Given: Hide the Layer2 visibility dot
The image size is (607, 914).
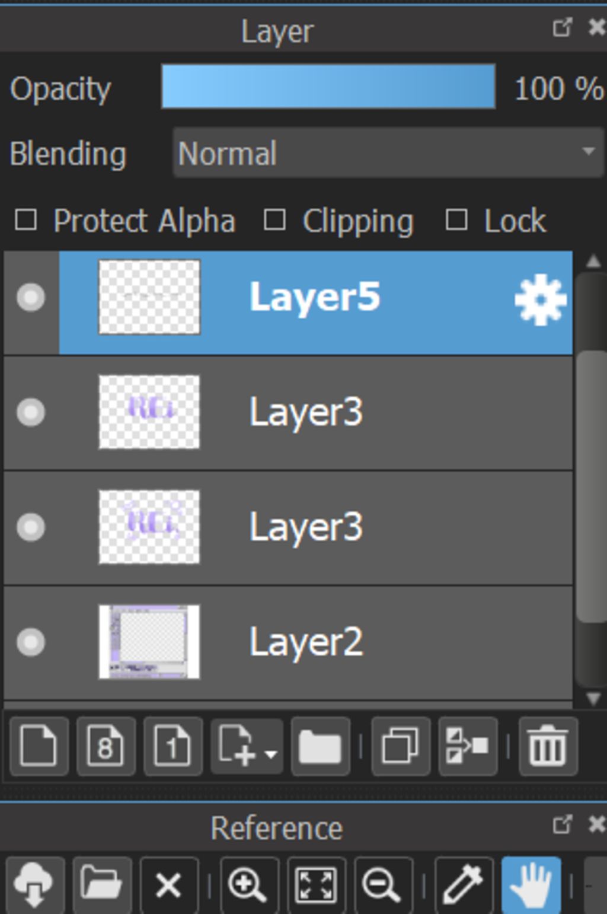Looking at the screenshot, I should point(31,642).
